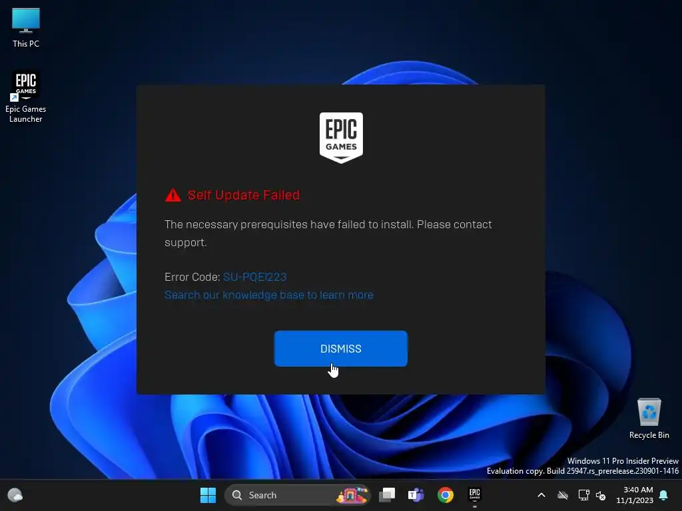Click the Epic Games logo in dialog

pos(342,138)
